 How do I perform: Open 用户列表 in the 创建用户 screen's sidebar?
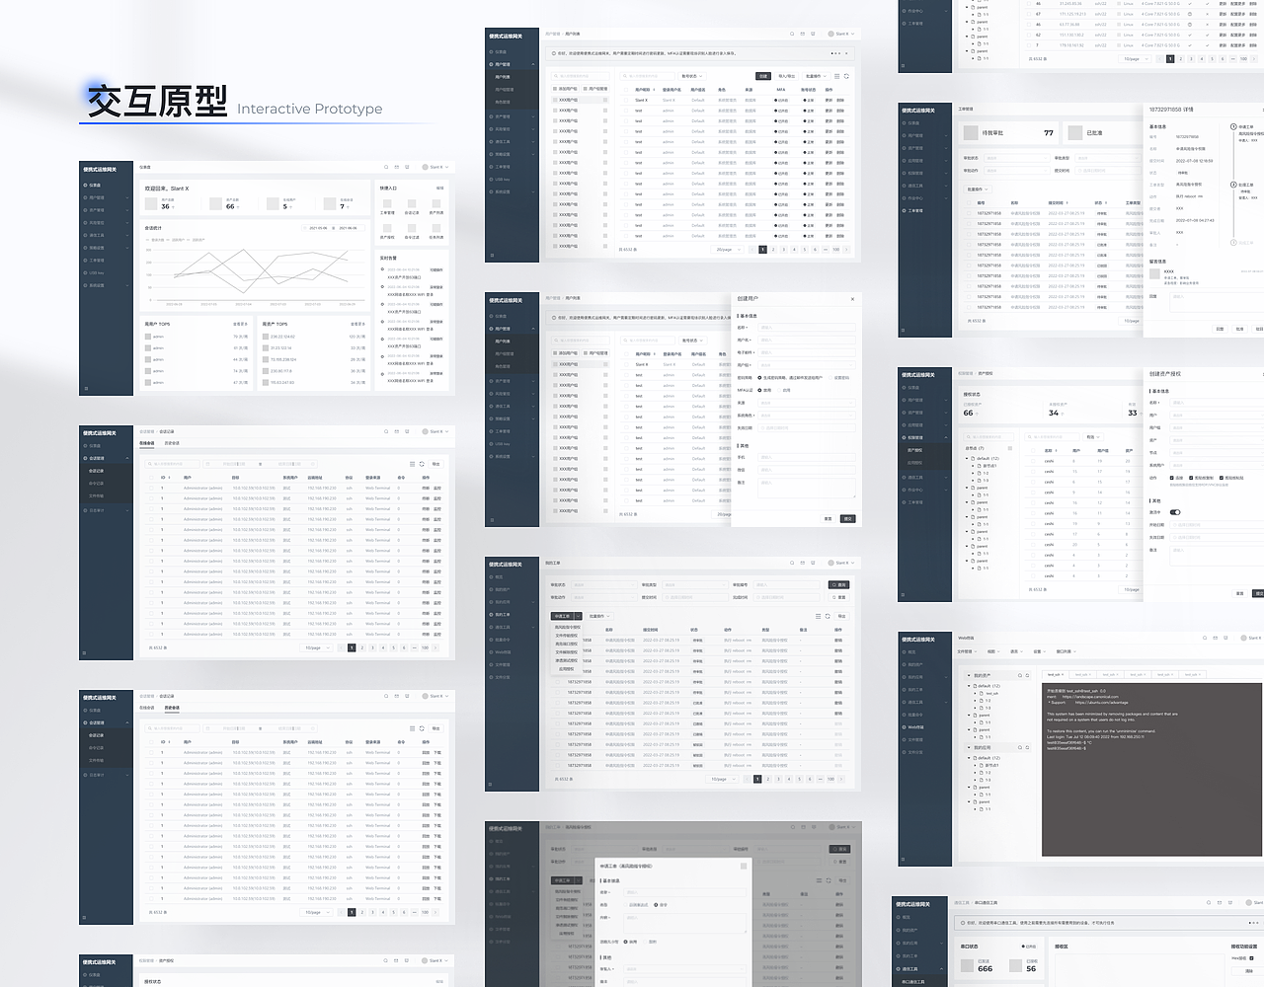pos(503,342)
